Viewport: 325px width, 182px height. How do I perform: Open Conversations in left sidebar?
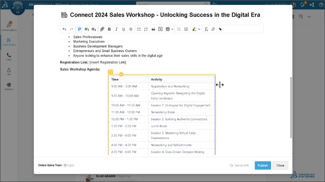click(x=9, y=26)
